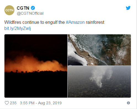
Task: Follow the #Amazon hashtag link
Action: pos(75,22)
